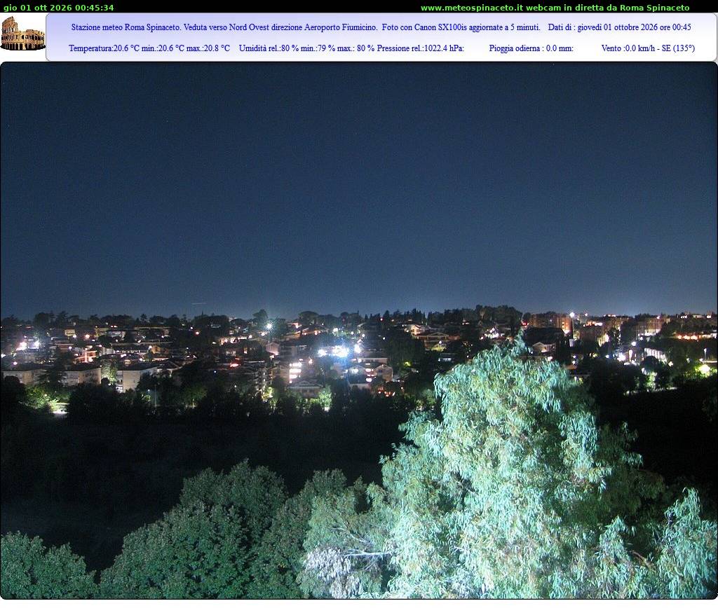Click the Stazione meteo Roma Spinaceto description
This screenshot has height=608, width=718.
click(x=126, y=27)
